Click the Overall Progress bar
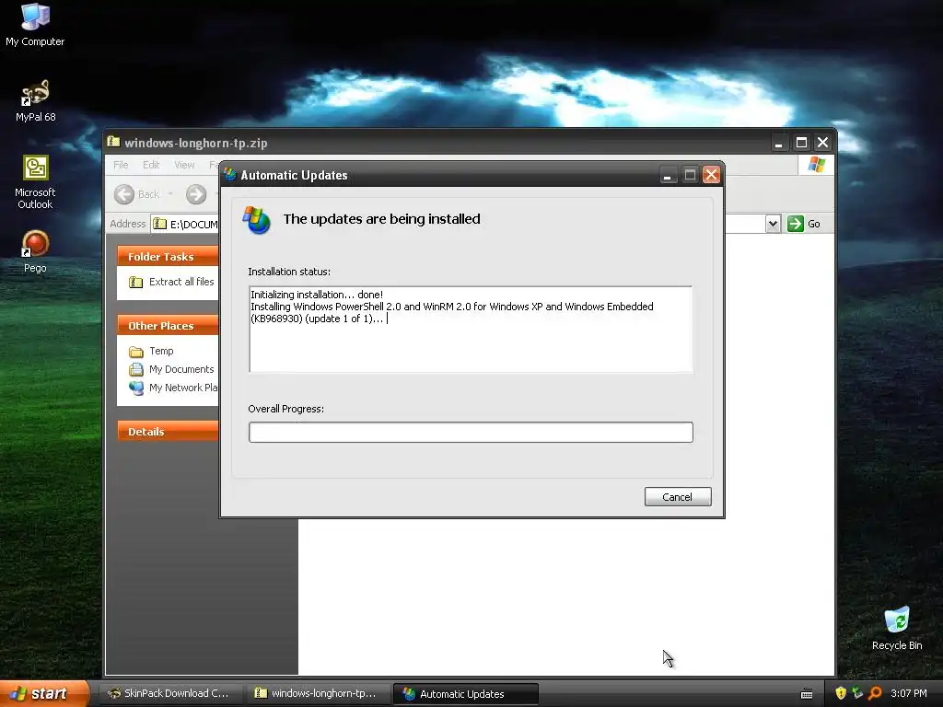 tap(471, 433)
